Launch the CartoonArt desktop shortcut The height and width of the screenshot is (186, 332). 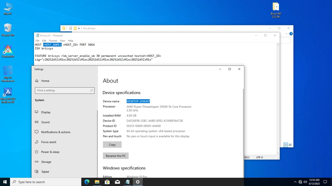point(8,51)
